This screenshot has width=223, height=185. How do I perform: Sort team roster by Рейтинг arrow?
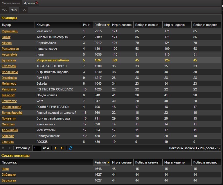[108, 163]
